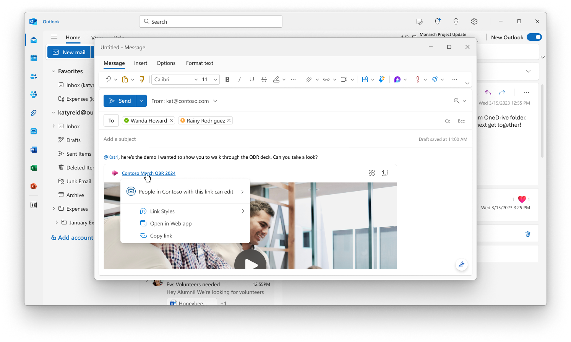Click People in Contoso with this link can edit
The width and height of the screenshot is (571, 342).
(185, 192)
